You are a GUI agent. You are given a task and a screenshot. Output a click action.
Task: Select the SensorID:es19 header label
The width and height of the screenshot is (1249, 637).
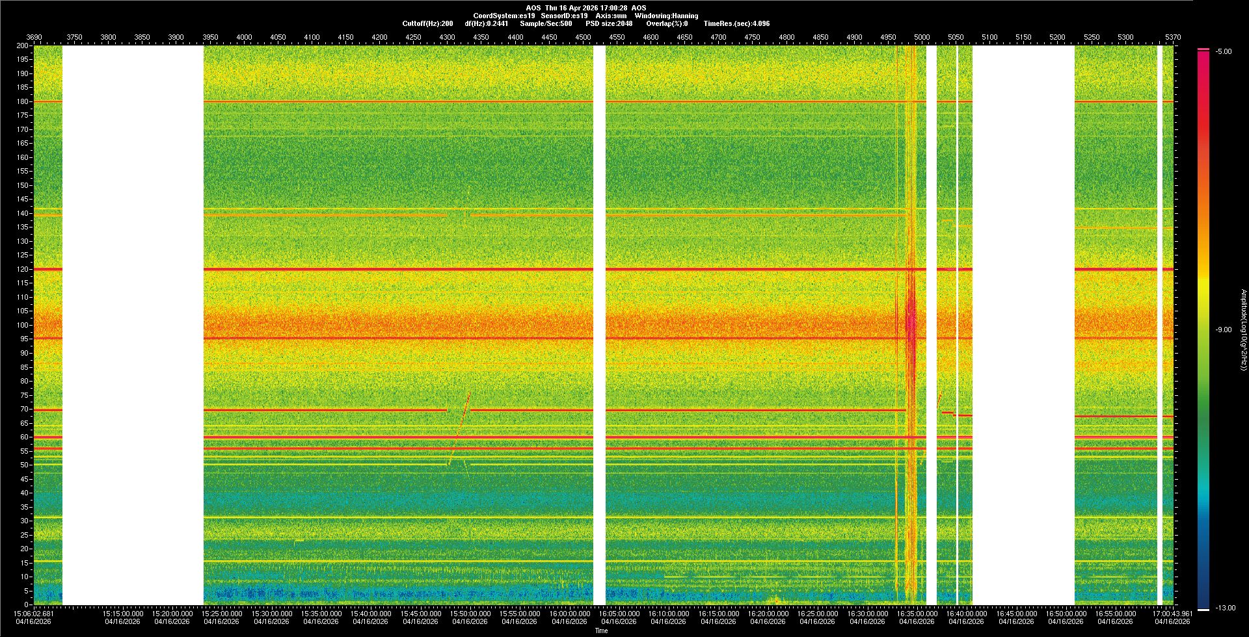click(x=564, y=16)
